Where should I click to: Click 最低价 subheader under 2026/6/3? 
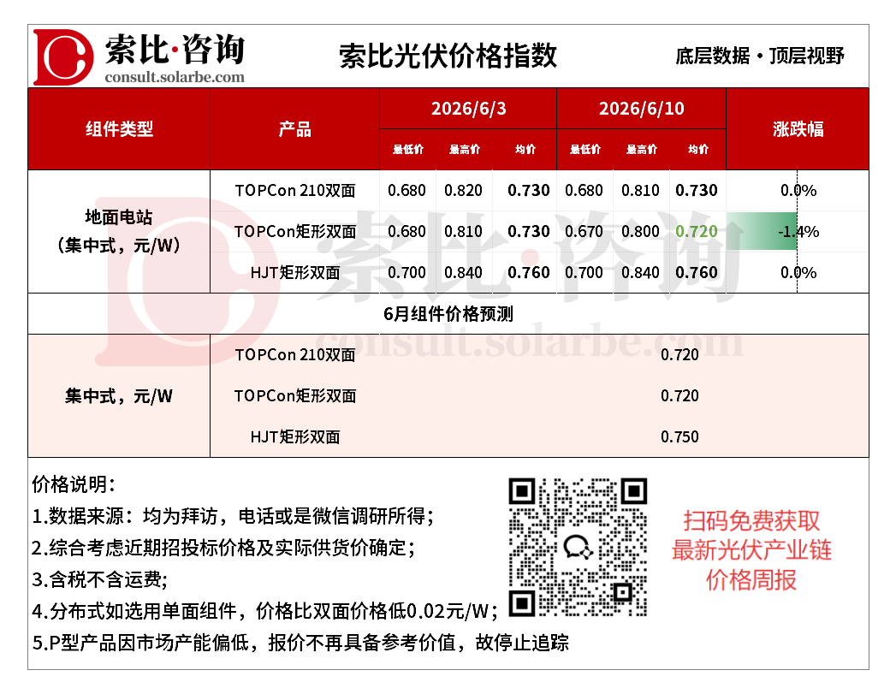(408, 150)
